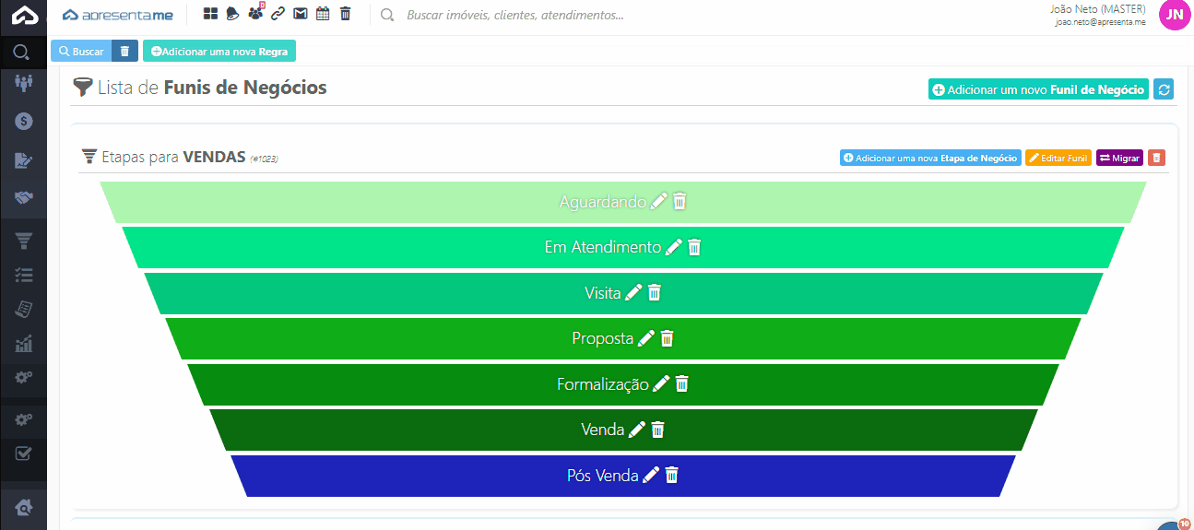
Task: Click the handshake icon in sidebar
Action: (x=24, y=198)
